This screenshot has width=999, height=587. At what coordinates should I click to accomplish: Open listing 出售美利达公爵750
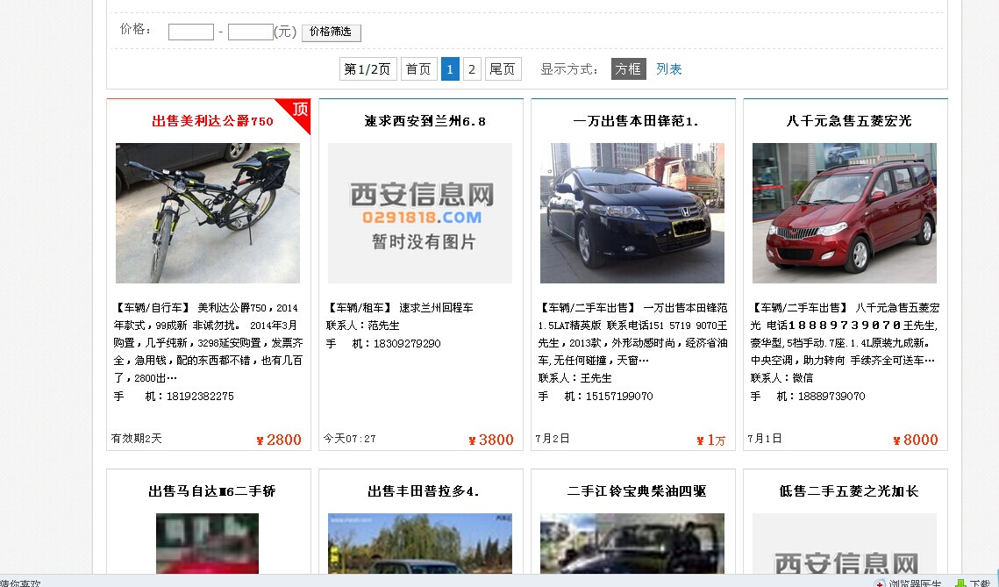[212, 121]
